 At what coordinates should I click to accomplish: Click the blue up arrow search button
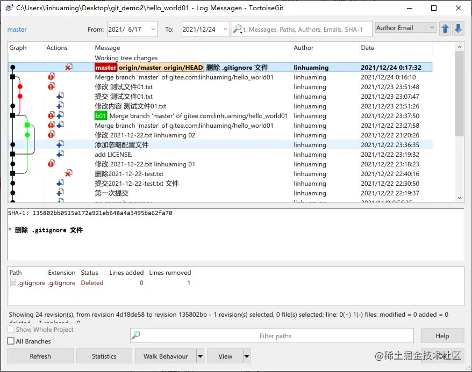click(445, 28)
